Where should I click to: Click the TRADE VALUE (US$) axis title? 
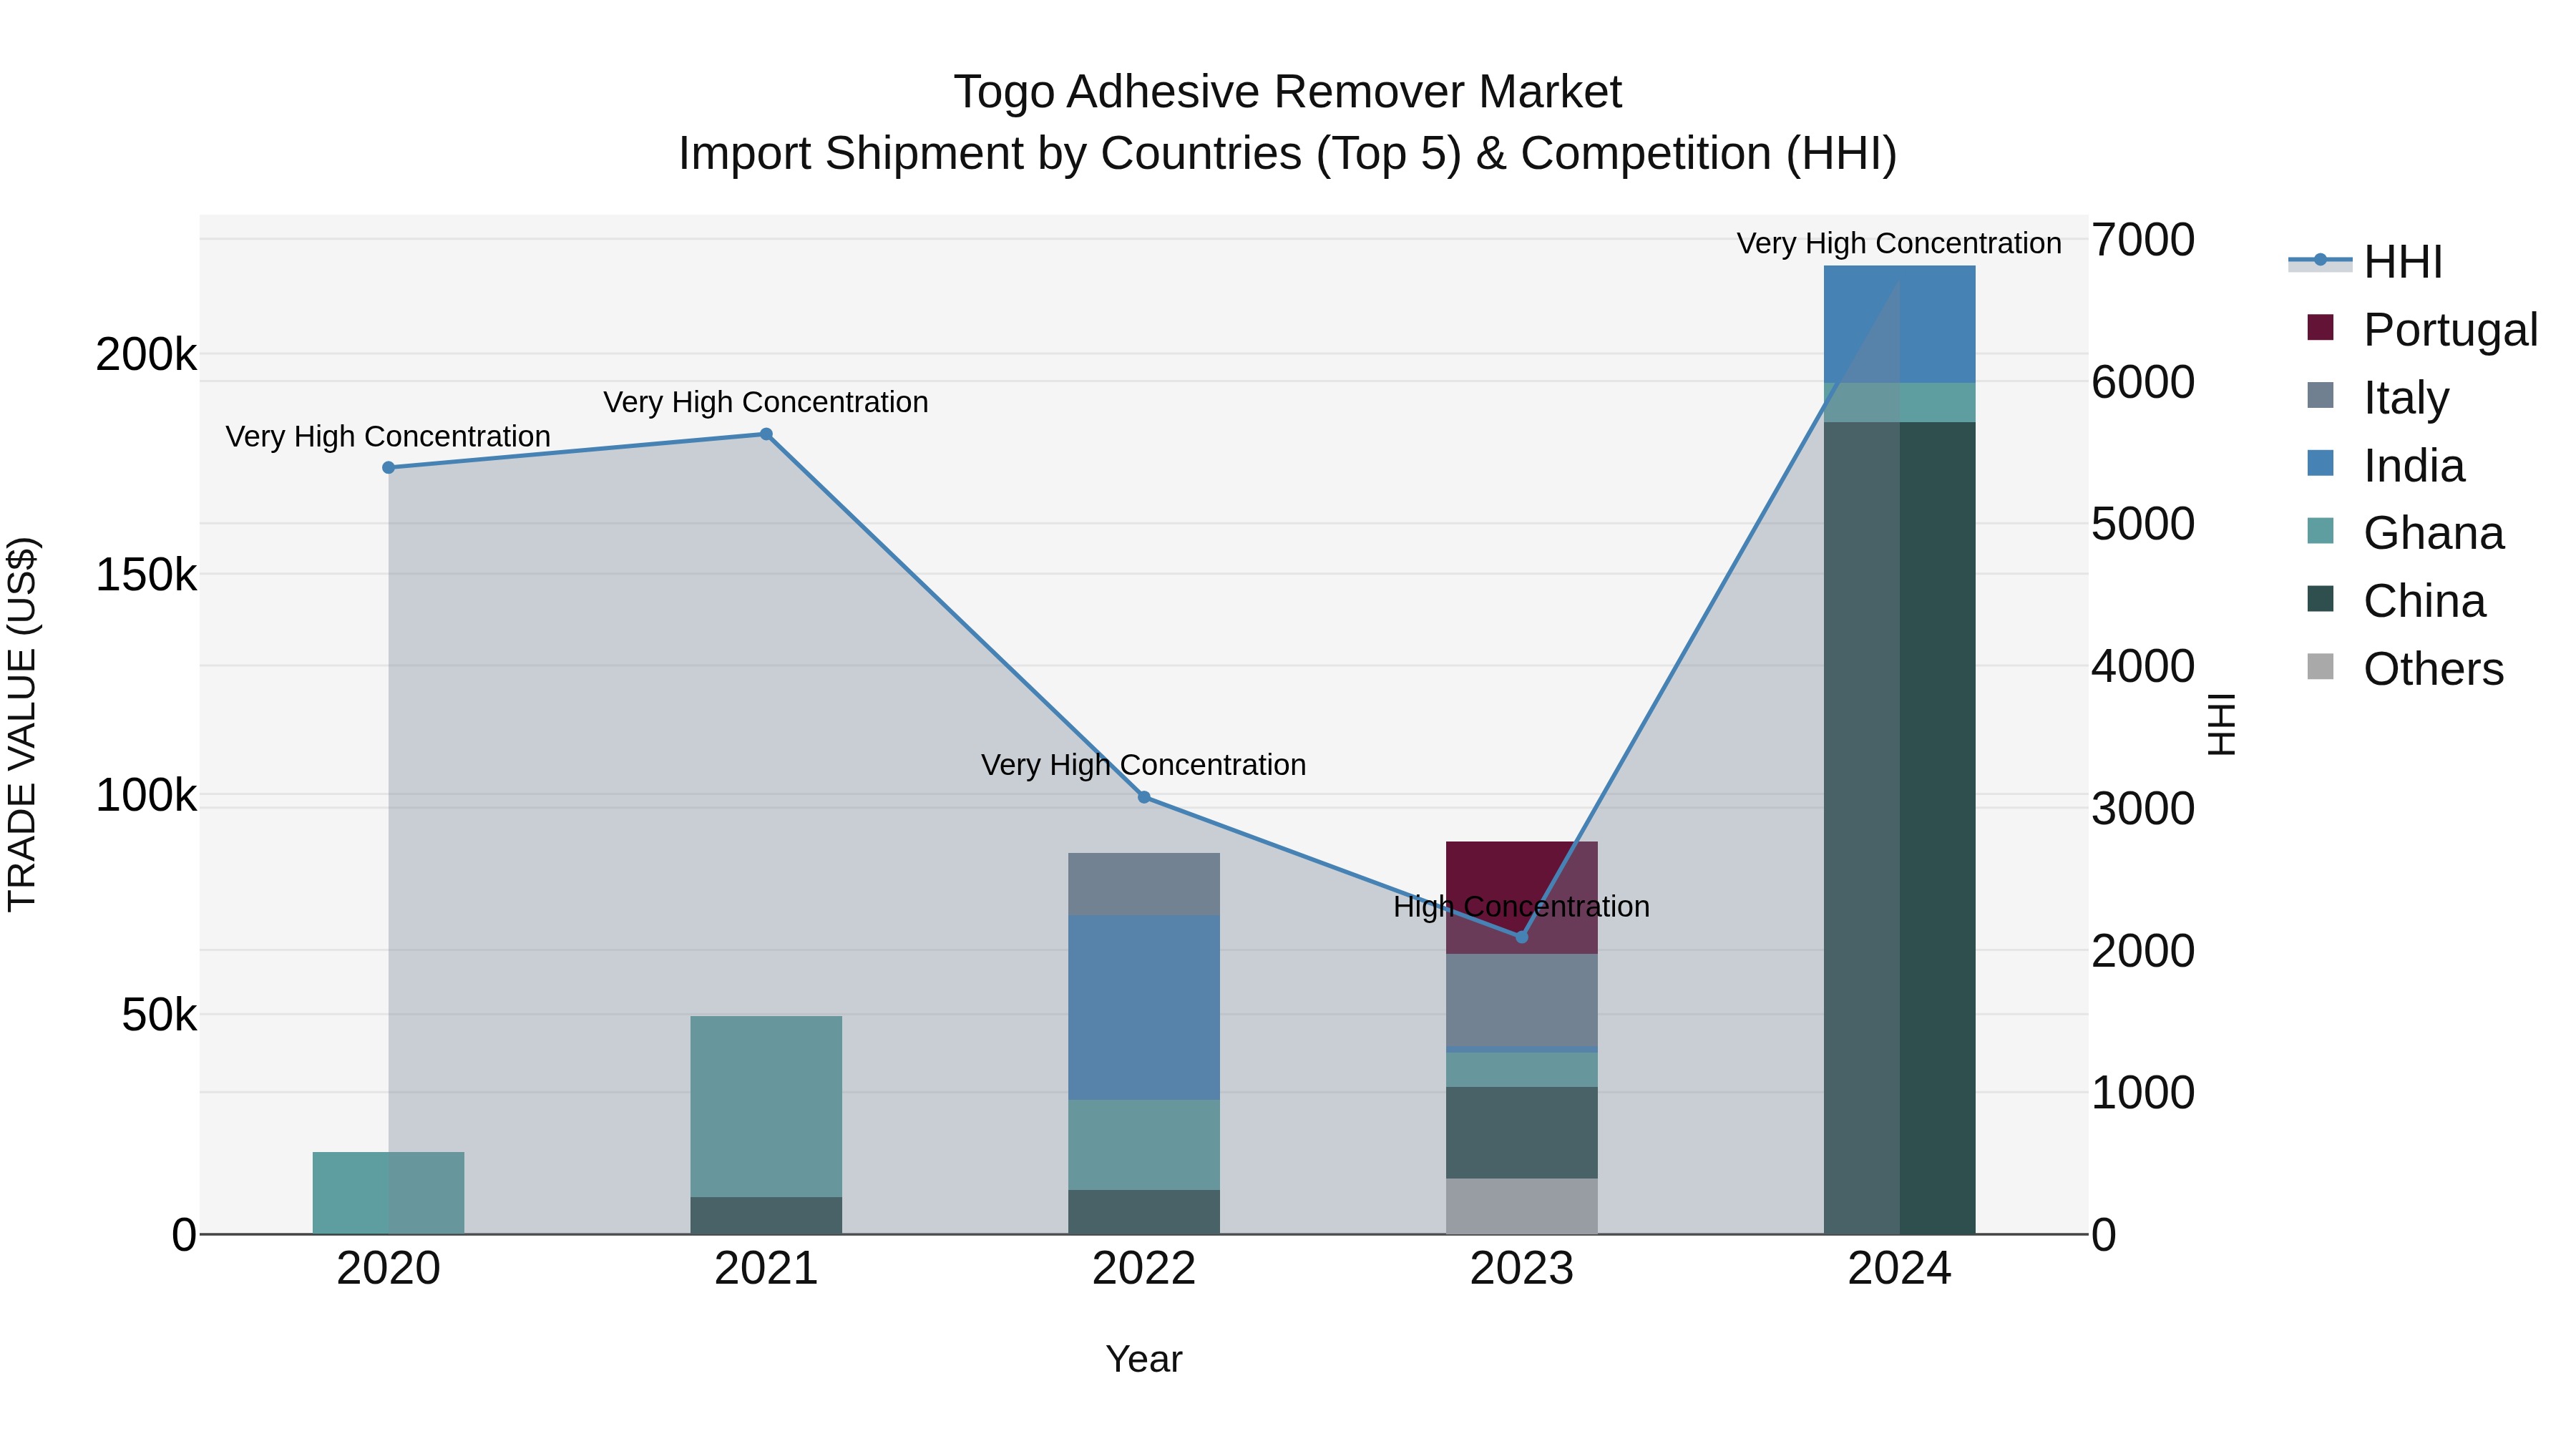point(22,724)
